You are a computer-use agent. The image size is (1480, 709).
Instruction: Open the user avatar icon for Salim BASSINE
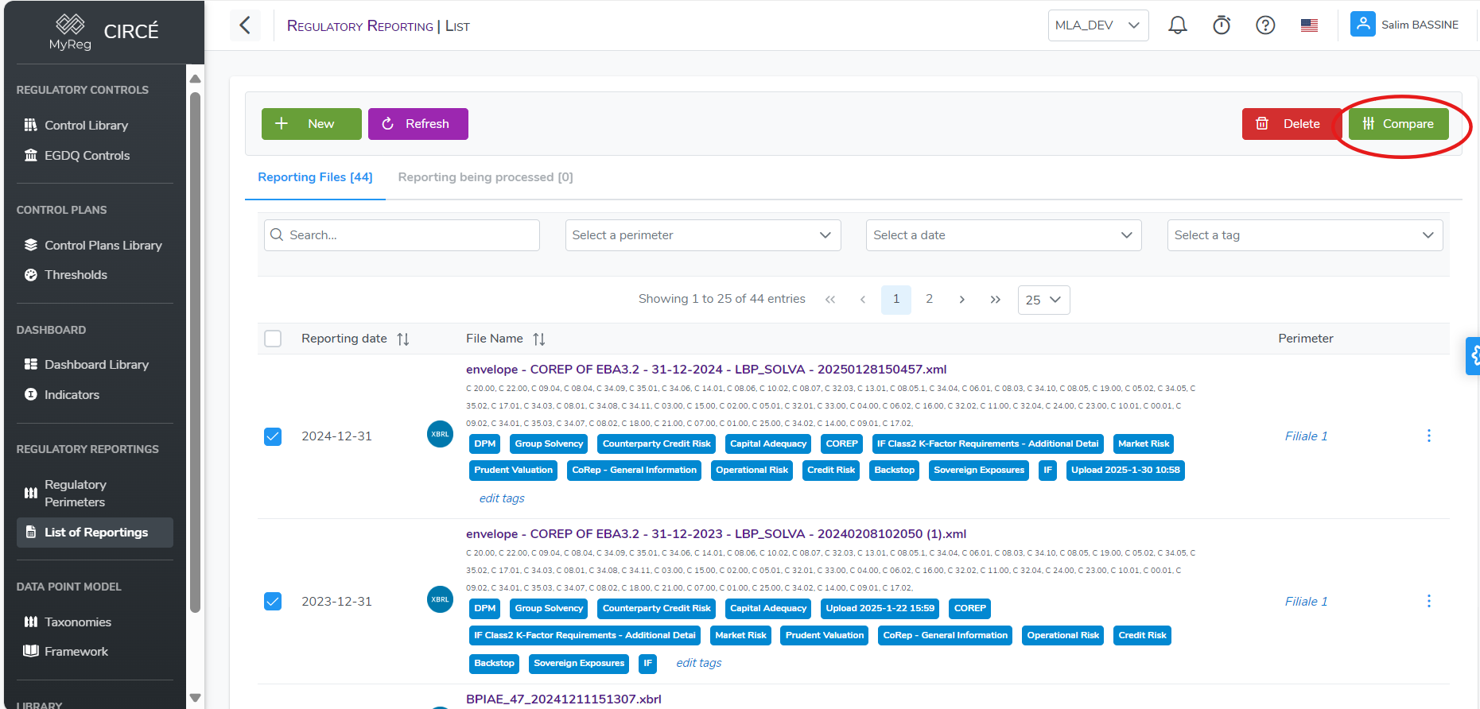coord(1363,24)
